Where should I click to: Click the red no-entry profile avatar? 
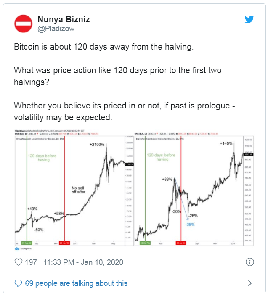23,24
